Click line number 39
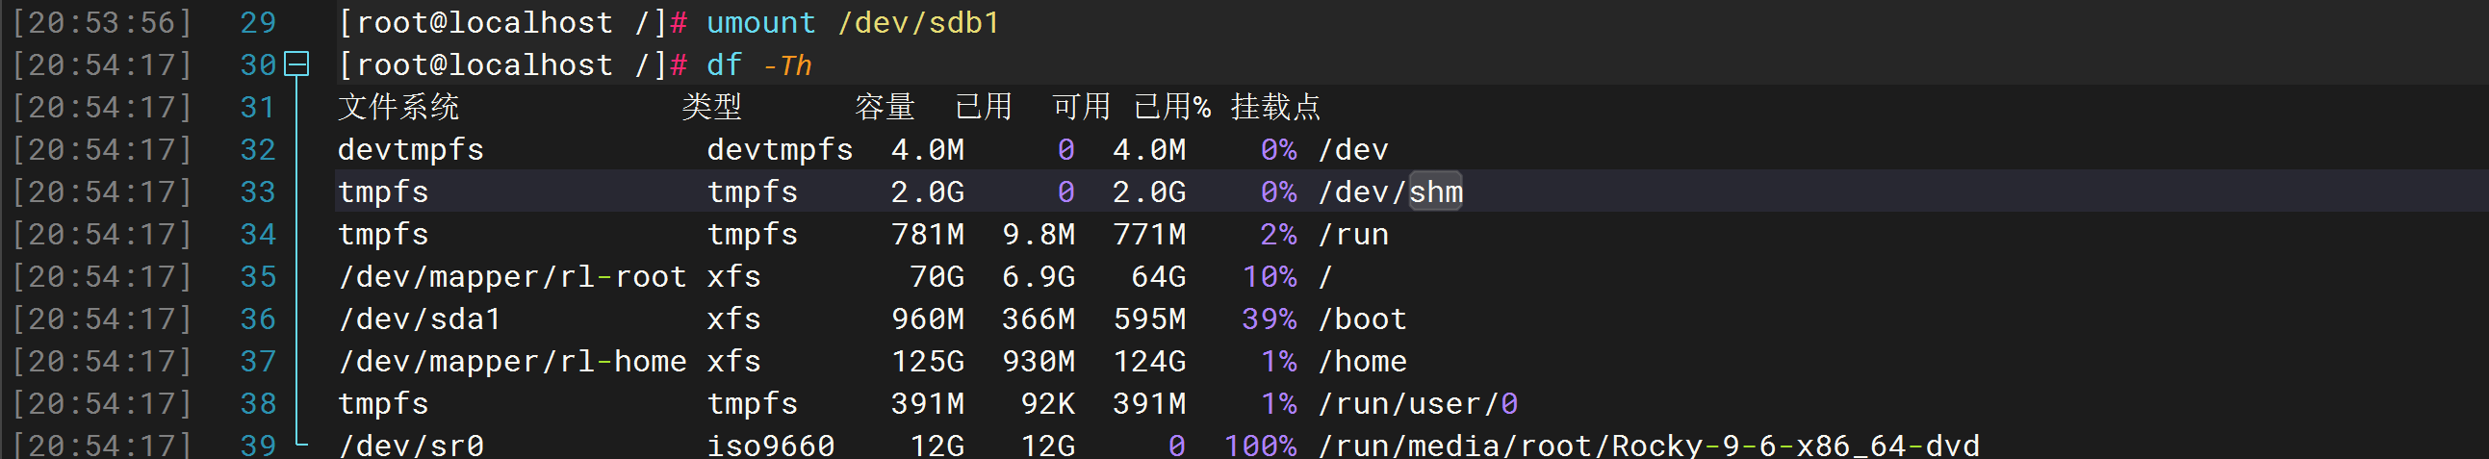 (x=258, y=446)
